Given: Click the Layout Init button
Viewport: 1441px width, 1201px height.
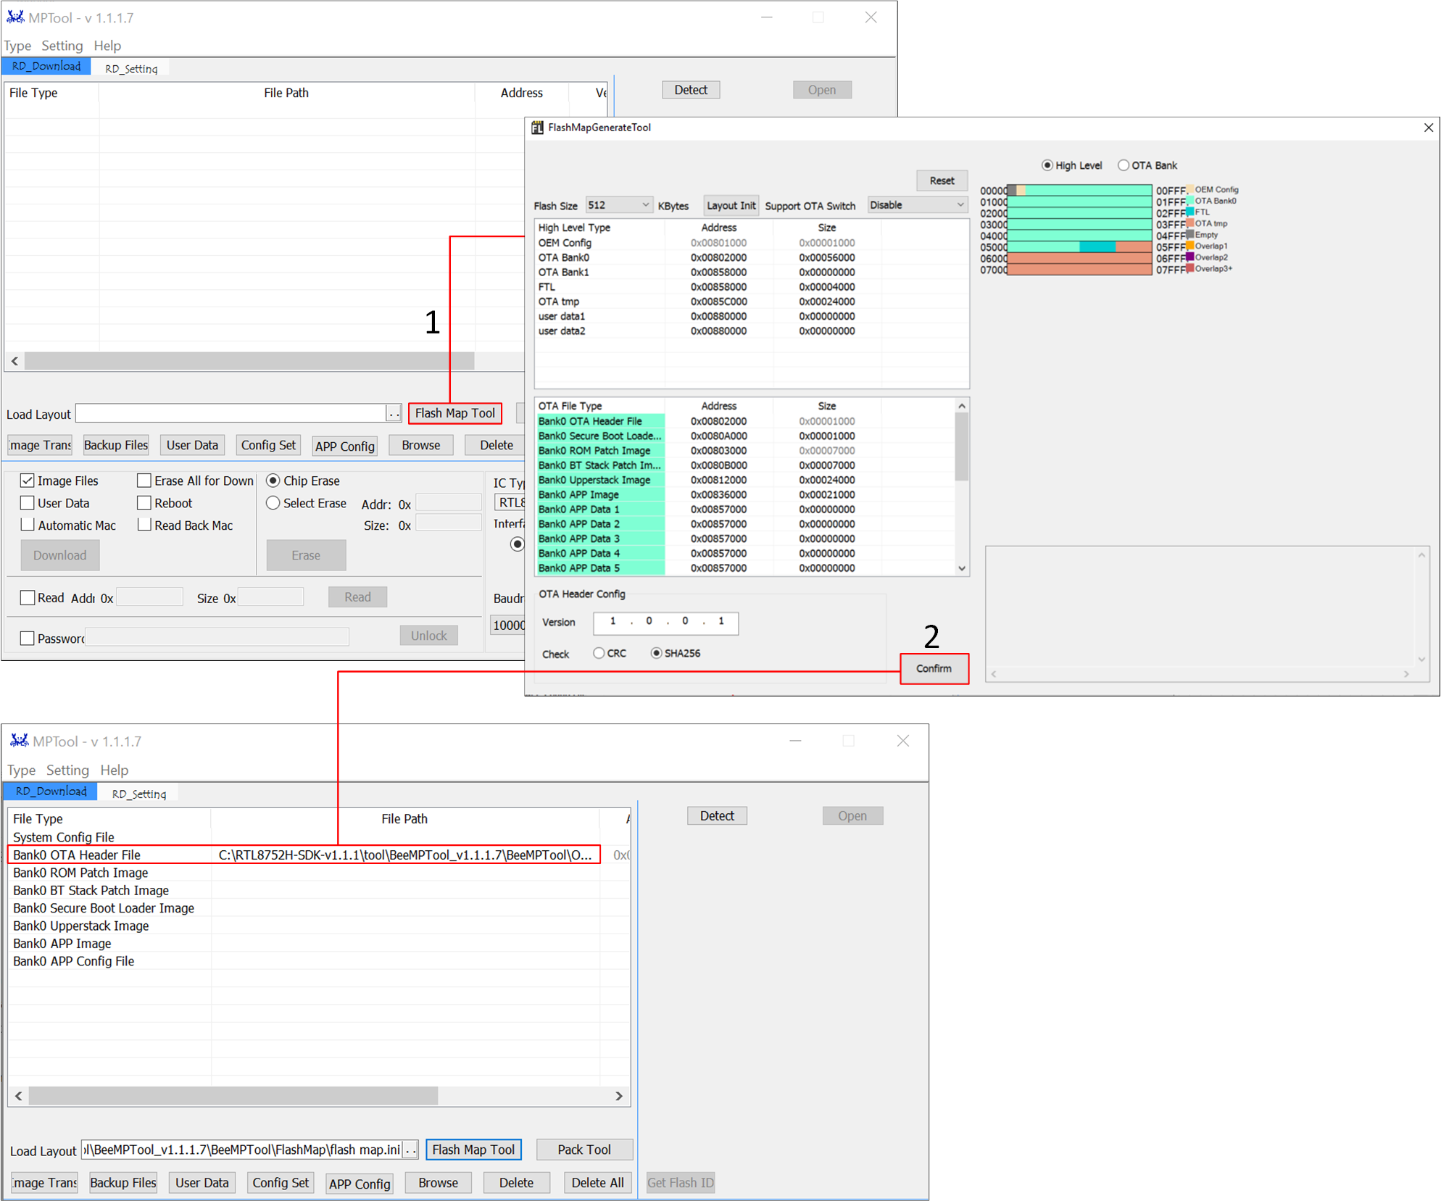Looking at the screenshot, I should [x=731, y=205].
